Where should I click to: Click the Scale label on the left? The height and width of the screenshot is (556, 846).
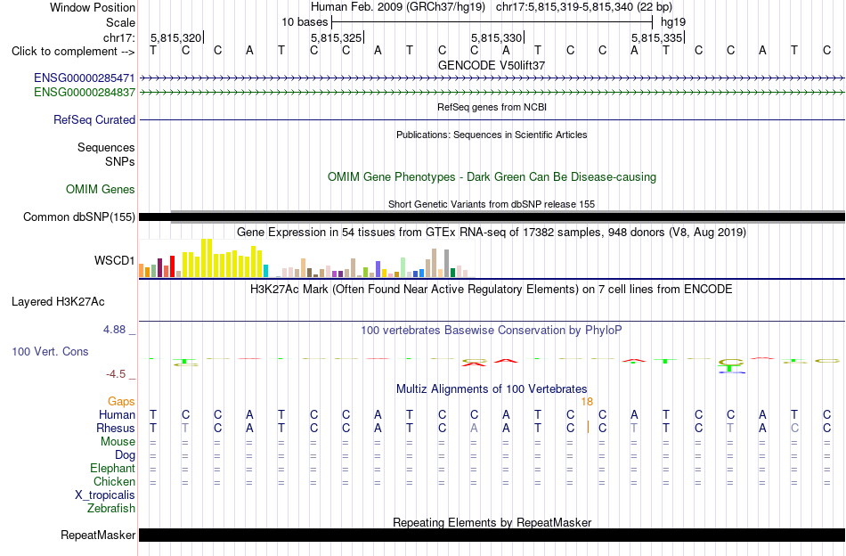[120, 22]
